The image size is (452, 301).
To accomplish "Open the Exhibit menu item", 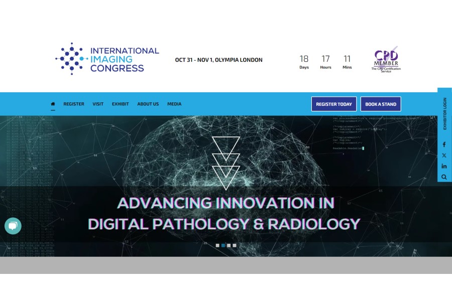I will coord(120,104).
